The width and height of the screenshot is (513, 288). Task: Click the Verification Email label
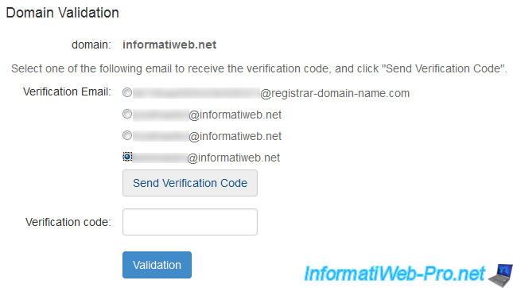click(x=67, y=91)
